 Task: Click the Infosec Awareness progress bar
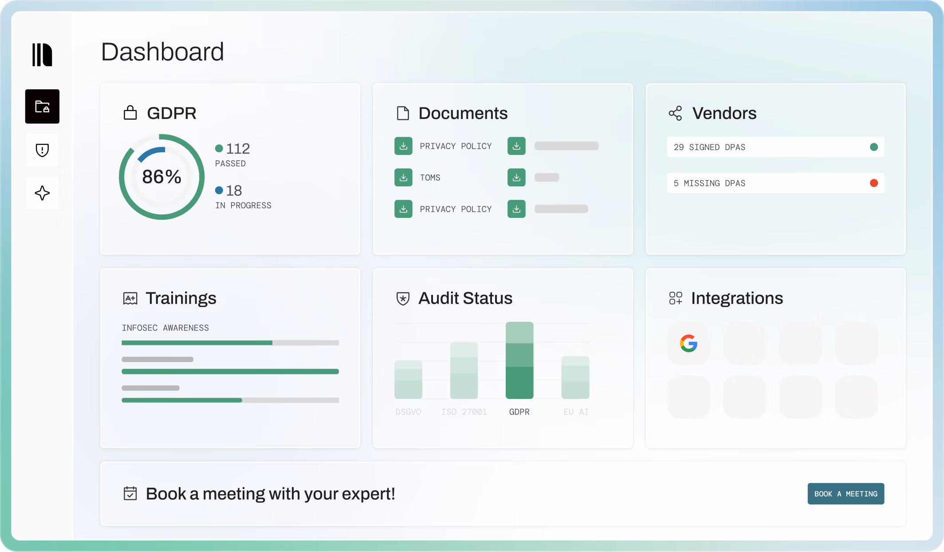tap(230, 343)
